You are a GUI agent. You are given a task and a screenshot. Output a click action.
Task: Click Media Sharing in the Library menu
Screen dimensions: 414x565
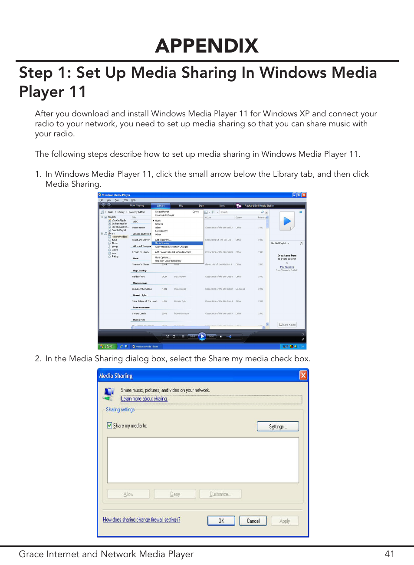(177, 243)
